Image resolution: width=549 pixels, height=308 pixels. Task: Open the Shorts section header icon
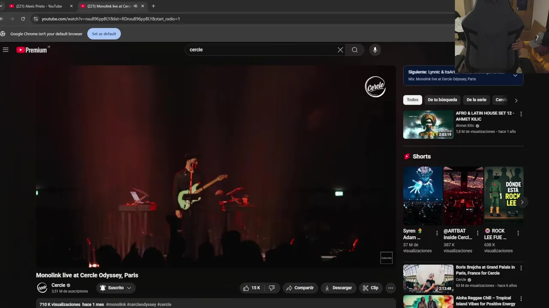pos(407,157)
